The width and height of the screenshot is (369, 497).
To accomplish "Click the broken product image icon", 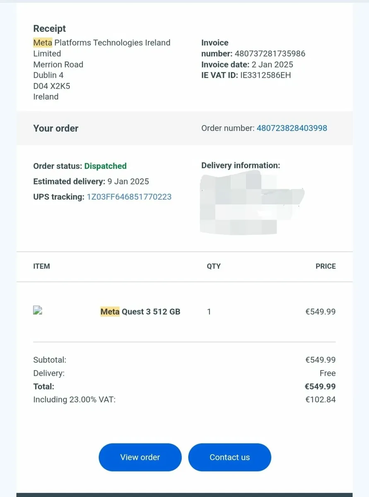I will (x=38, y=310).
